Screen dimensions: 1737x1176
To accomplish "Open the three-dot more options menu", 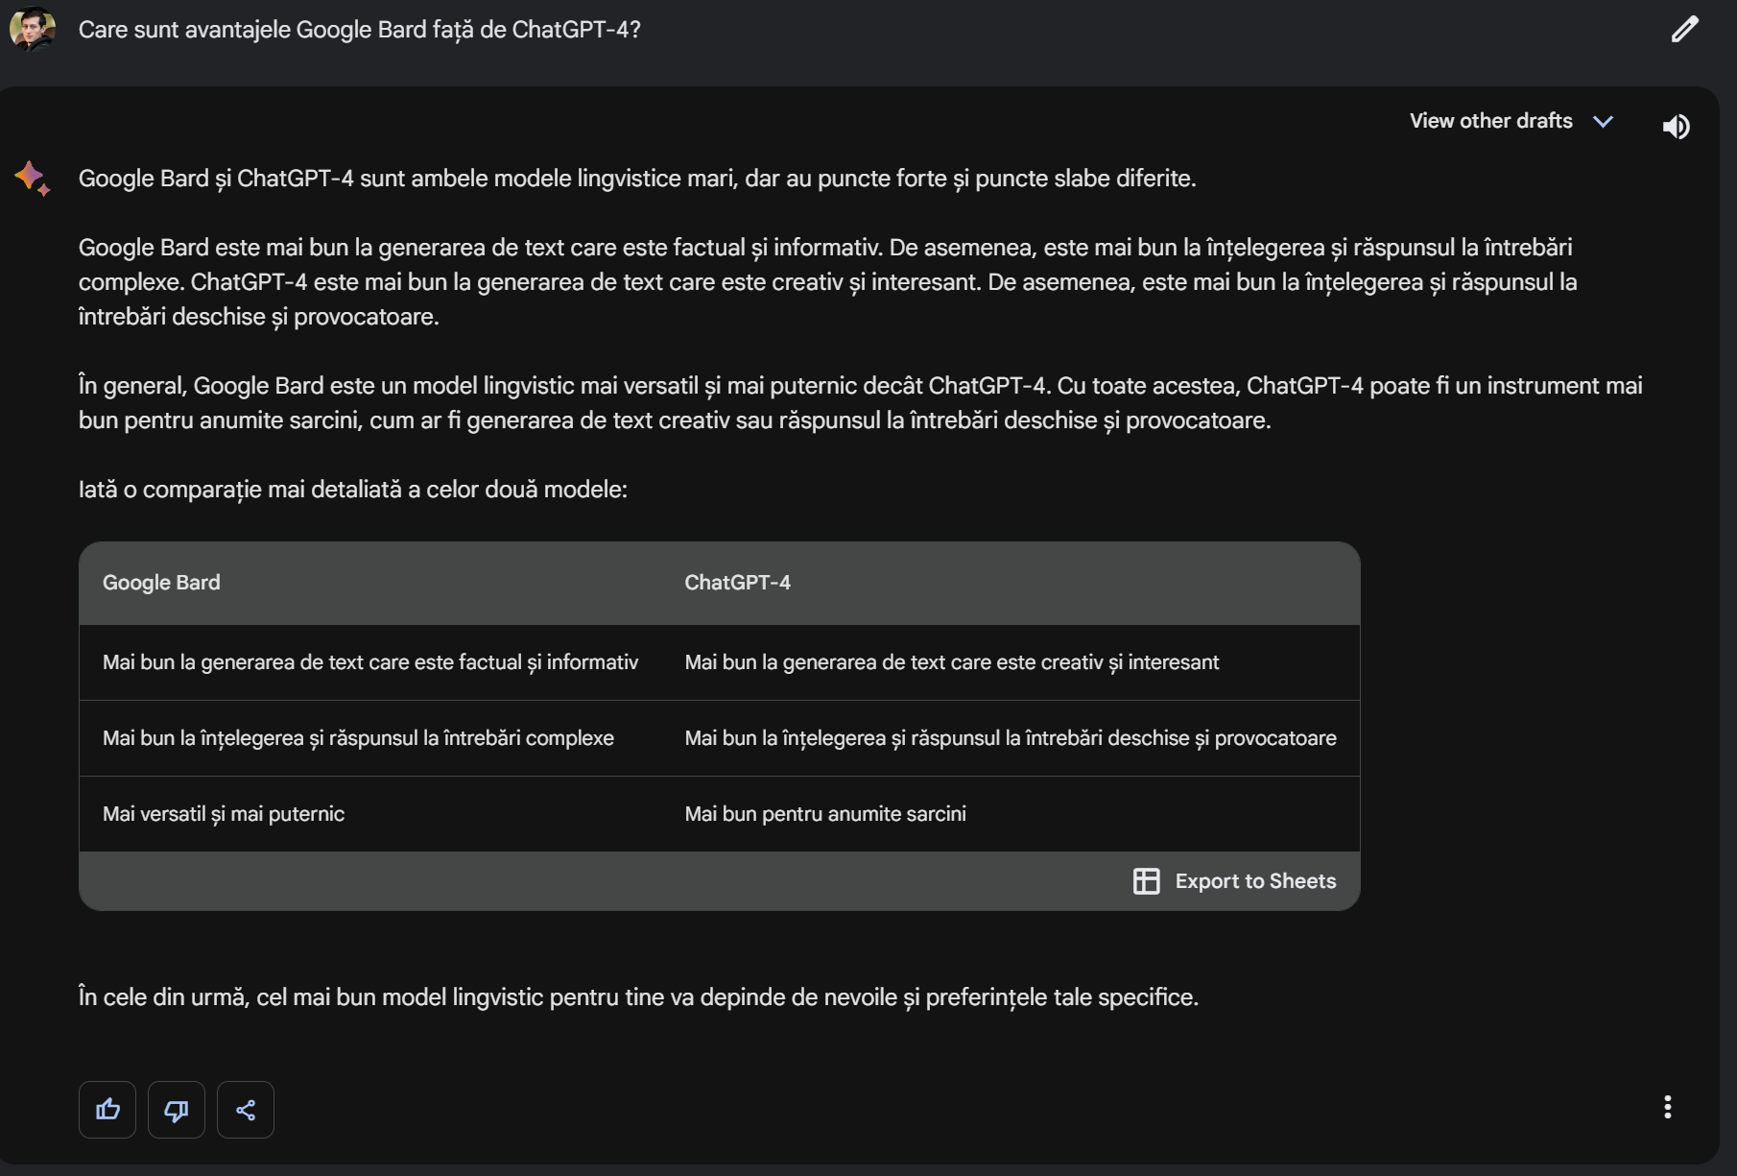I will [x=1668, y=1107].
